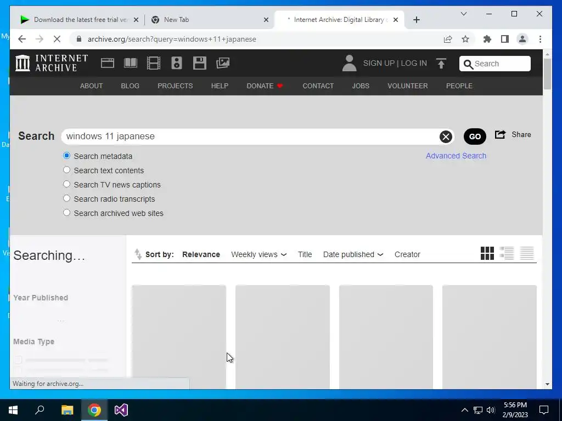Open the DONATE menu item
The image size is (562, 421).
265,86
